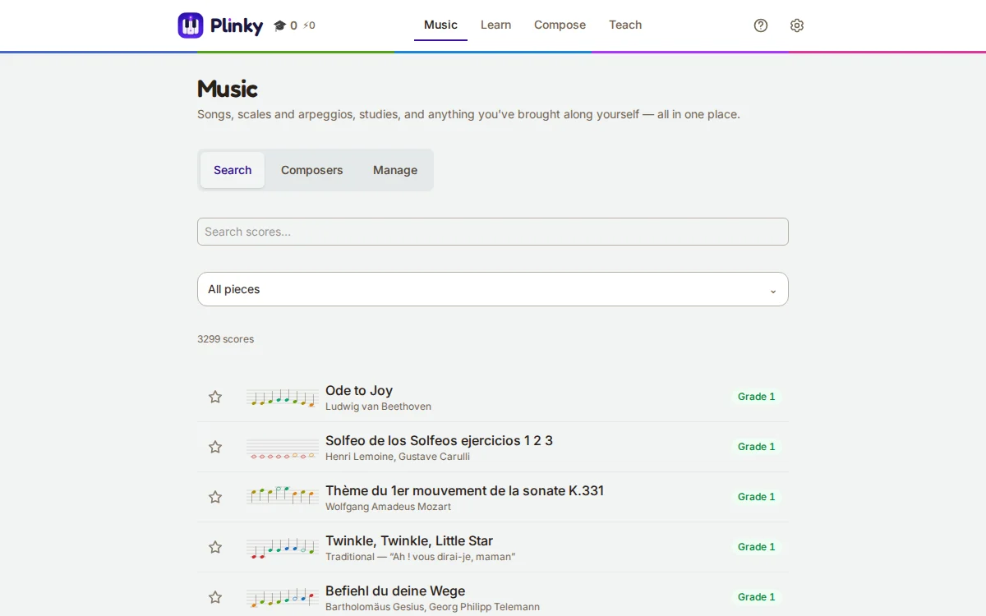Click composer text Henri Lemoine, Gustave Carulli
The image size is (986, 616).
tap(398, 457)
